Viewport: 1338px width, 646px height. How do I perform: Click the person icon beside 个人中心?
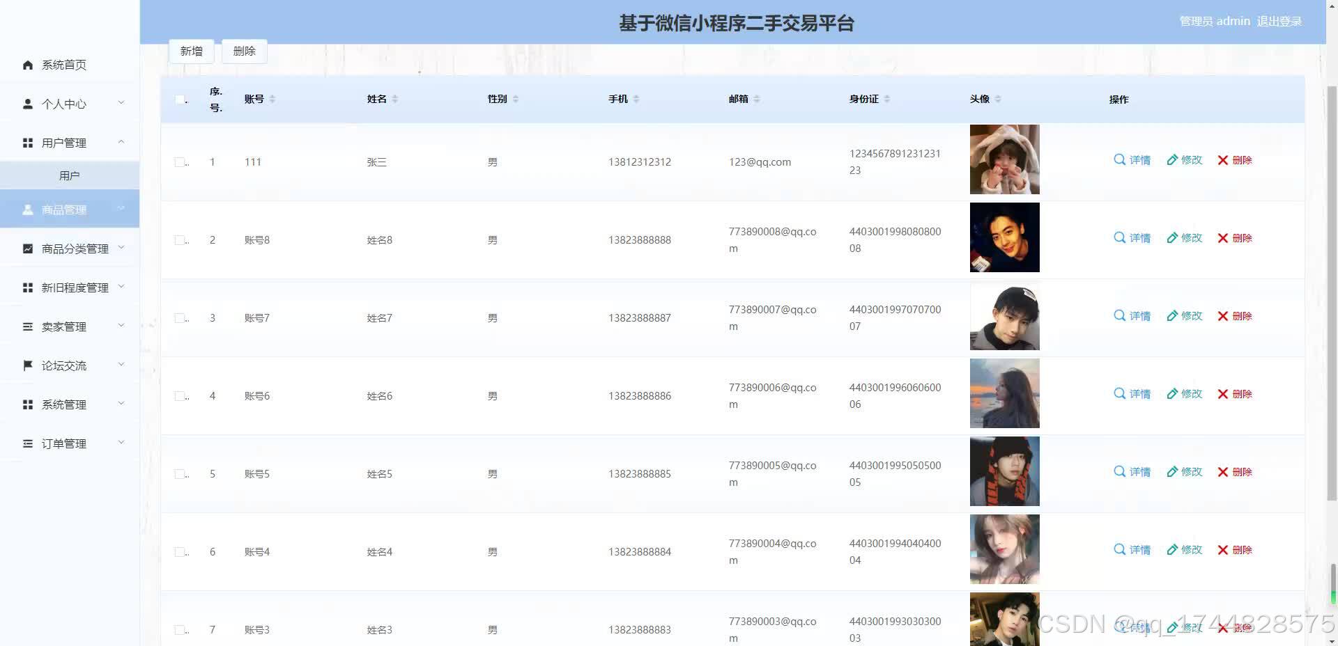pos(28,104)
